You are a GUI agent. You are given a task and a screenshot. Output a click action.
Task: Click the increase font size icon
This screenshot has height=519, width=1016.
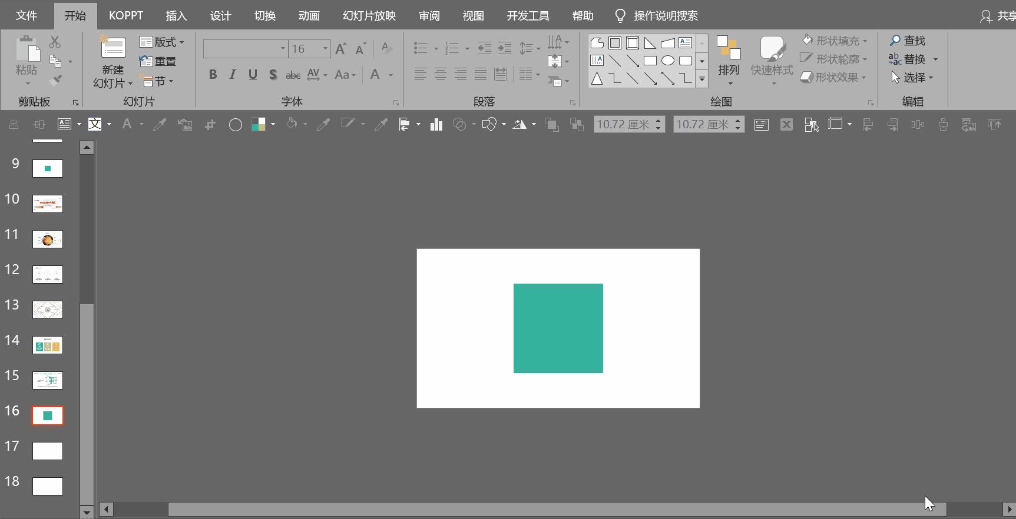[340, 49]
